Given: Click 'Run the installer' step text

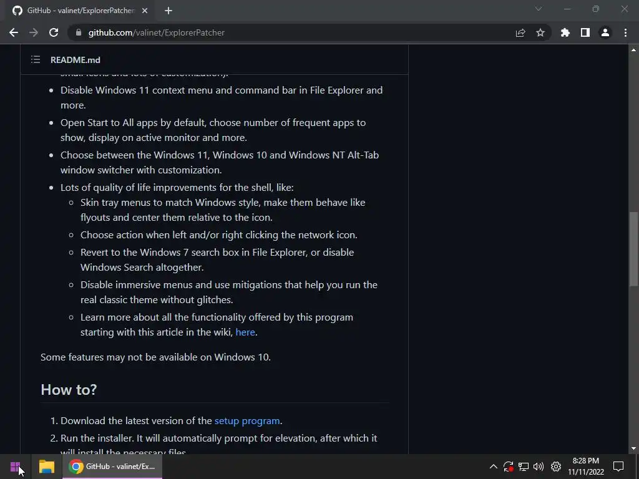Looking at the screenshot, I should coord(219,444).
